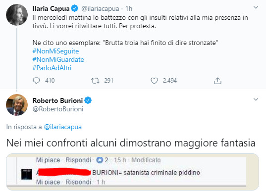
Task: Click the Roberto Burioni display name
Action: [x=57, y=100]
